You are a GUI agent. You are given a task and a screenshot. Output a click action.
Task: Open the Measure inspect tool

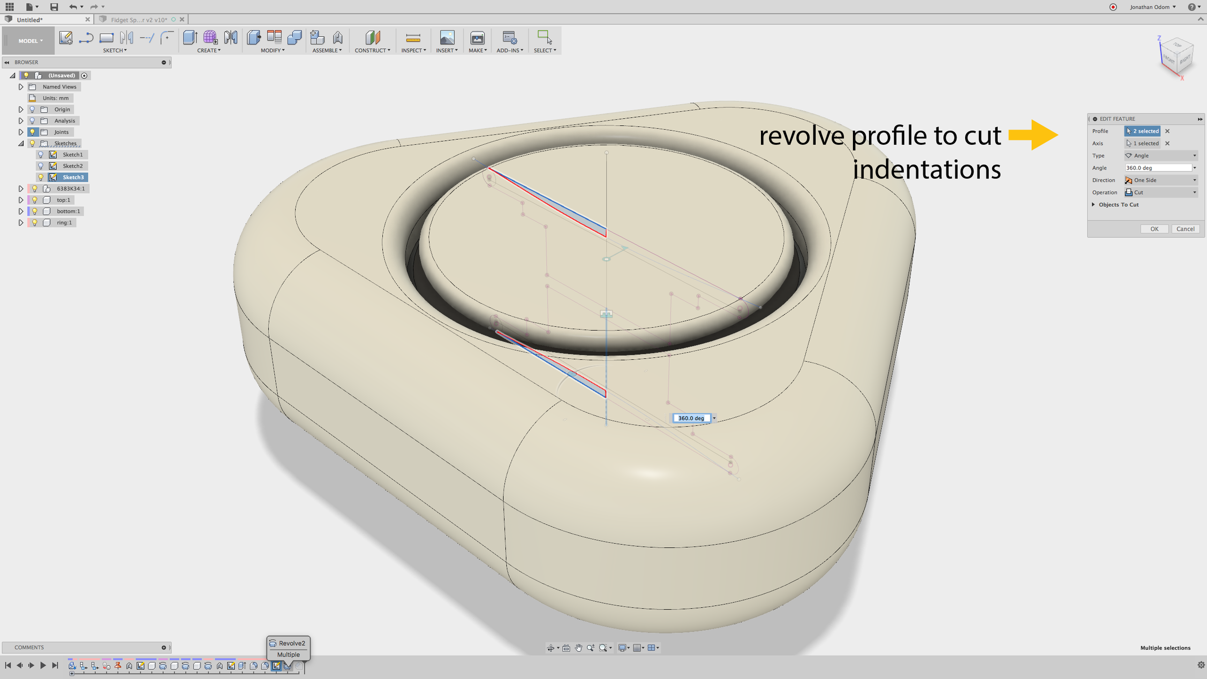click(412, 38)
